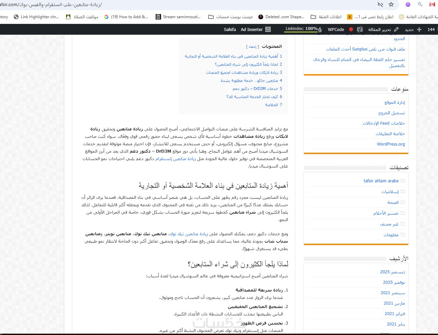Open the مارس 2021 archive
Screen dimensions: 438x335
394,303
